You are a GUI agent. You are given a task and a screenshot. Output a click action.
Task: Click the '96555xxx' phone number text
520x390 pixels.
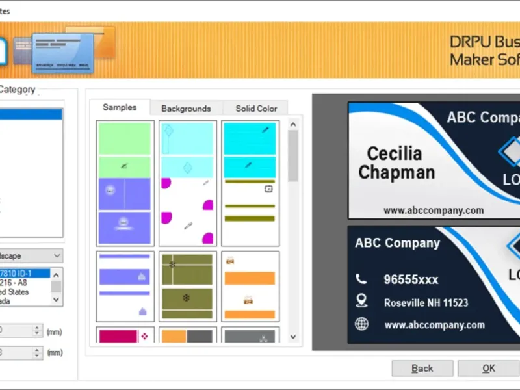coord(411,279)
